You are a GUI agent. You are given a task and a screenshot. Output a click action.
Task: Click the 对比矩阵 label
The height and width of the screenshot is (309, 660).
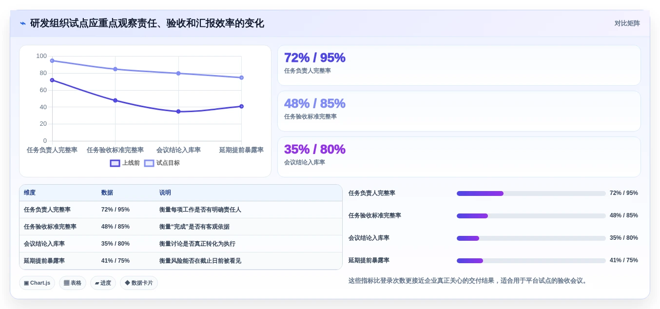[627, 23]
